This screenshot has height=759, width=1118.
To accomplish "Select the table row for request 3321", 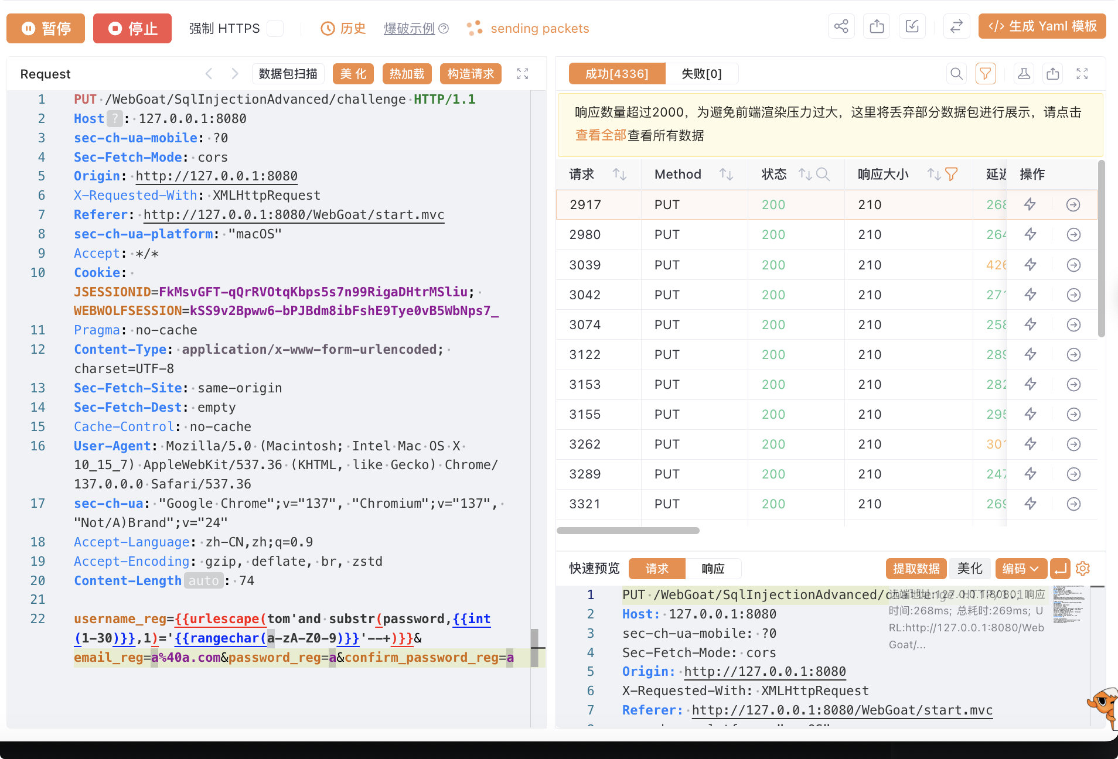I will click(x=826, y=504).
